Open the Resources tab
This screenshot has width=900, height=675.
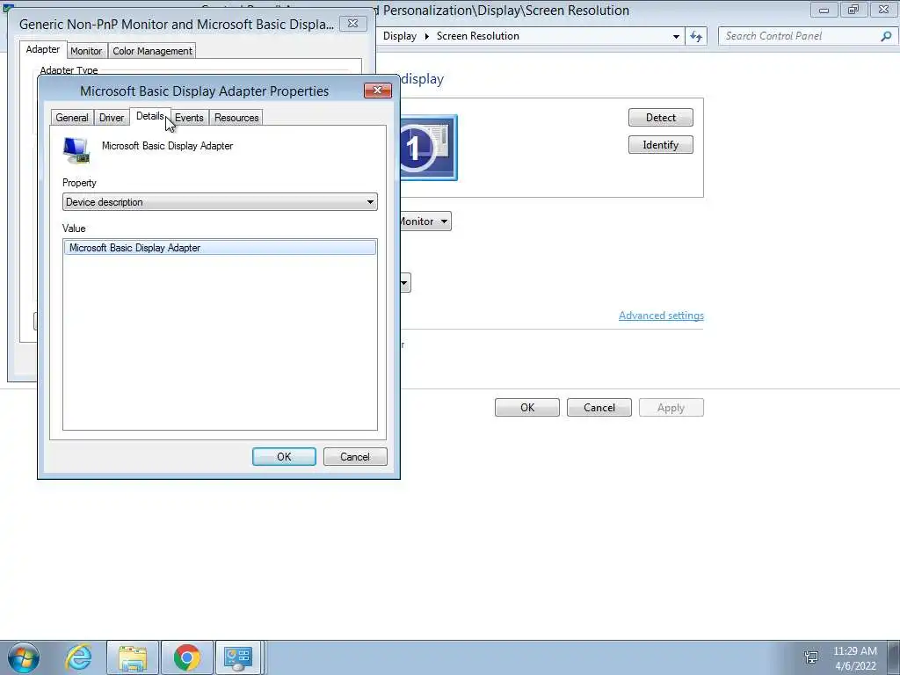pos(236,118)
